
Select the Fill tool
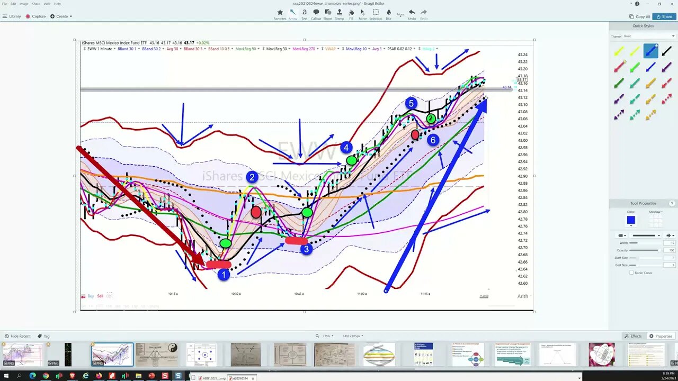point(351,14)
